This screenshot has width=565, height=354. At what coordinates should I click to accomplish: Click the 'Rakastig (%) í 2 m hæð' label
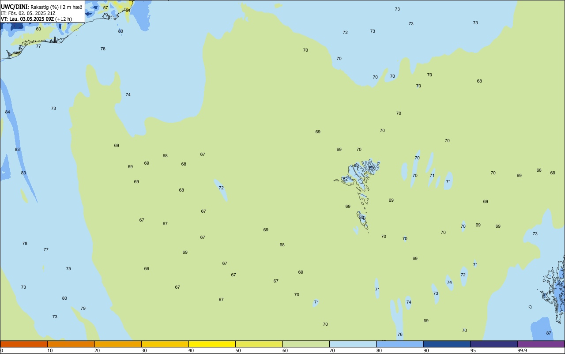(56, 7)
